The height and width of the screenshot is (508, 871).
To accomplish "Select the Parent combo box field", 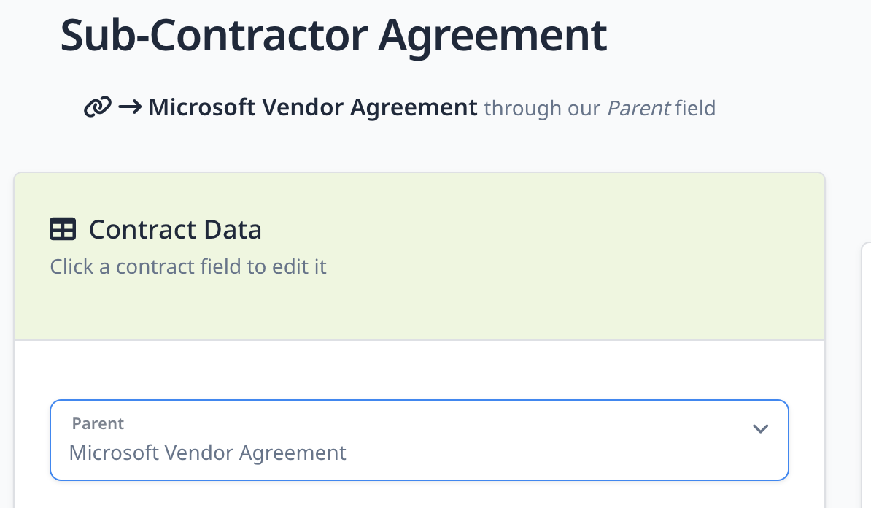I will [x=419, y=440].
